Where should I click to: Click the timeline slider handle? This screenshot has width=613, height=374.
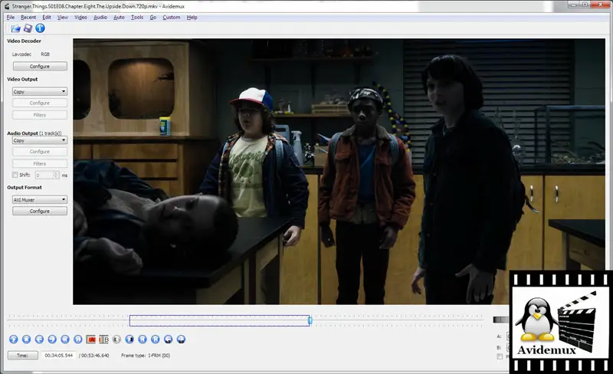(310, 320)
